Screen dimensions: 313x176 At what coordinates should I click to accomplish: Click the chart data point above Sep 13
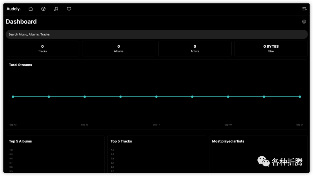coord(13,97)
